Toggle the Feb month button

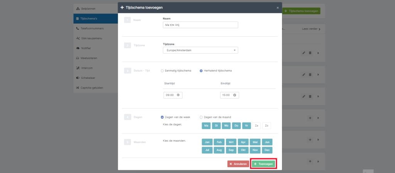pyautogui.click(x=219, y=142)
